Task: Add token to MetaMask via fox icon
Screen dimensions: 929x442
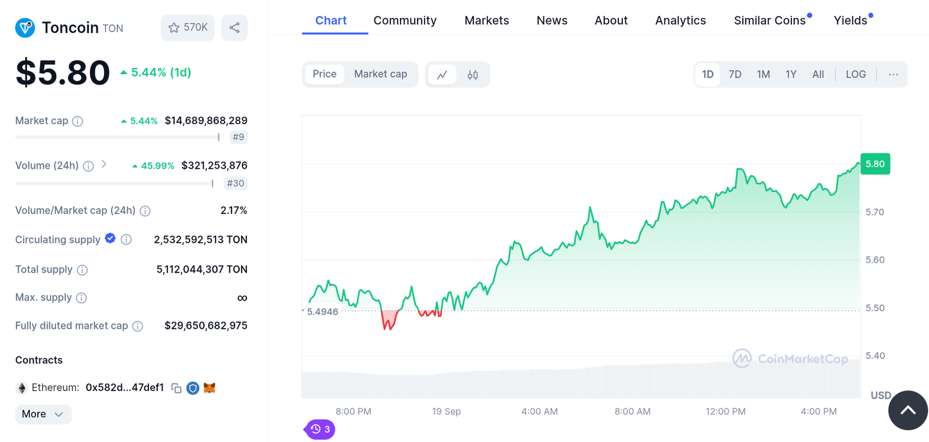Action: [210, 387]
